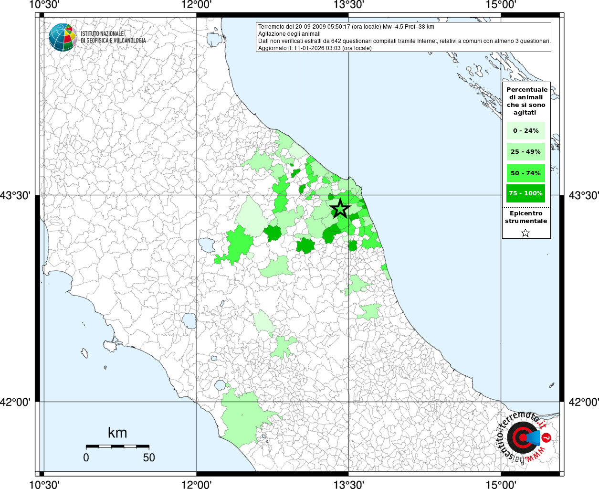This screenshot has height=489, width=599.
Task: Click the top 13°30' longitude label
Action: (348, 5)
